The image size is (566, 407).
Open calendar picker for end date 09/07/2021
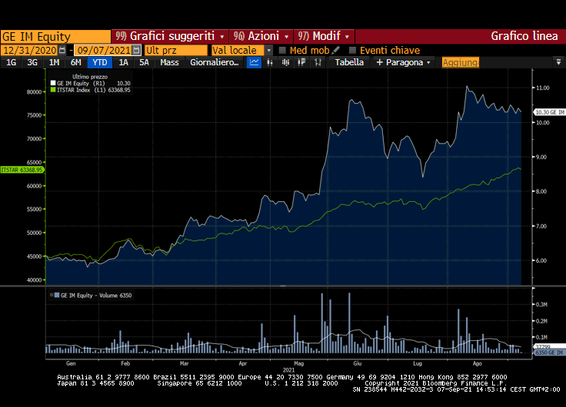[x=136, y=50]
